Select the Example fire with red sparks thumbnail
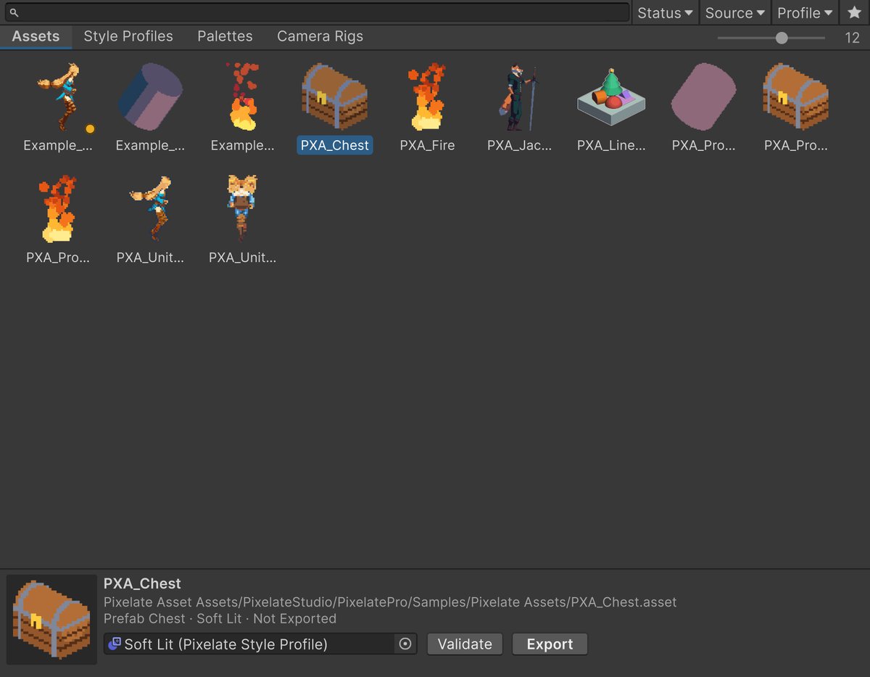 coord(243,98)
